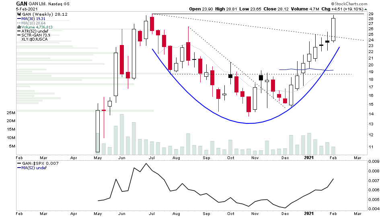386x217 pixels.
Task: Click the 0.009 ratio axis label
Action: [x=374, y=162]
